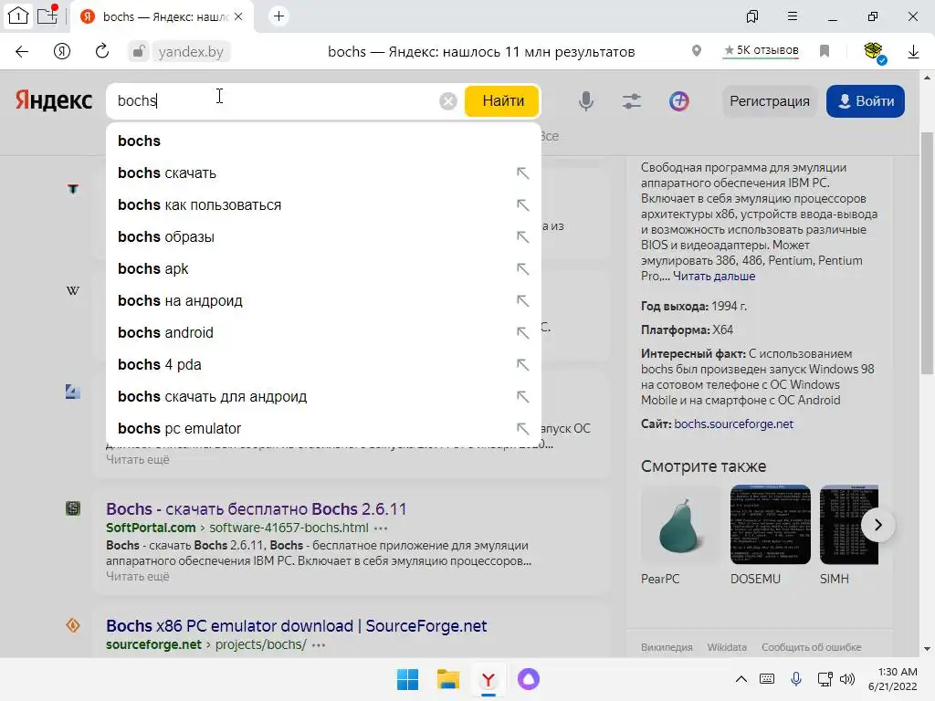
Task: Start voice search microphone
Action: [586, 101]
